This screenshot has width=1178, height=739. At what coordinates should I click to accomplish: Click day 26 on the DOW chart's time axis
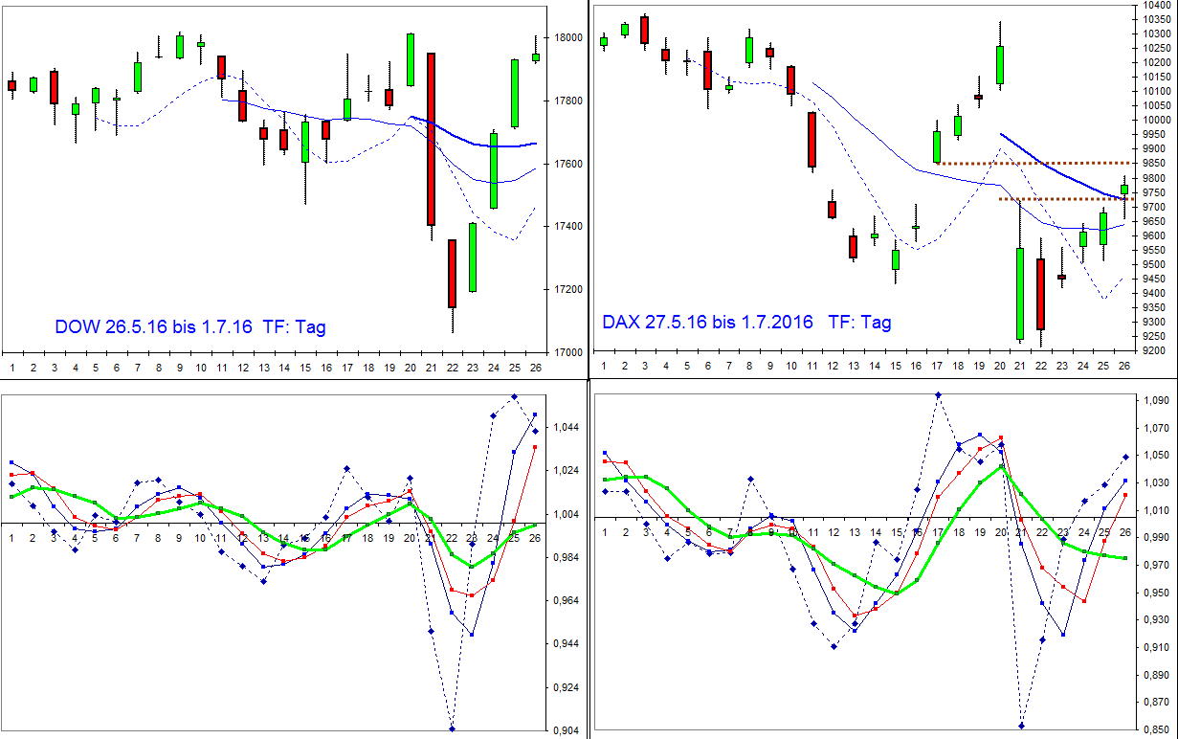[x=535, y=367]
